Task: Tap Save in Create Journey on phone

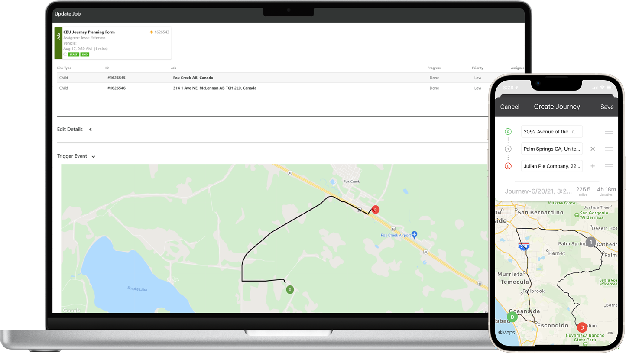Action: (607, 107)
